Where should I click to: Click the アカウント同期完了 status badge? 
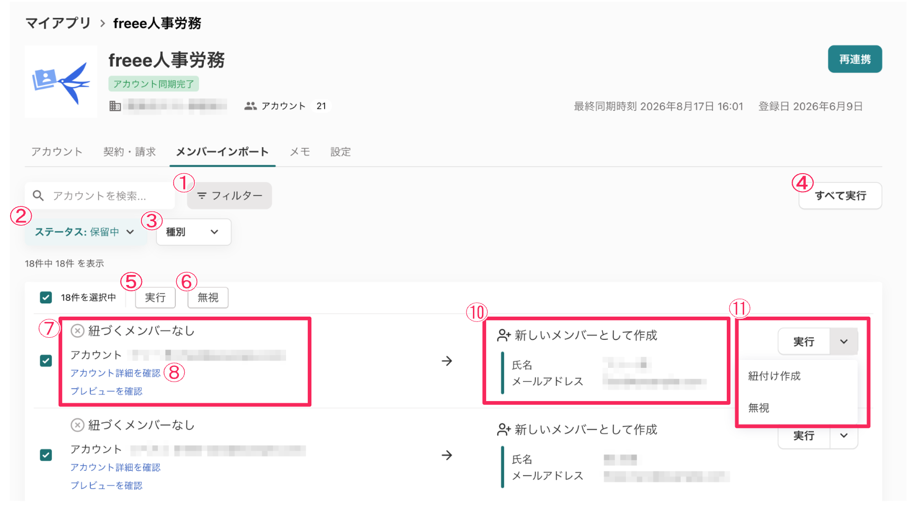point(154,84)
